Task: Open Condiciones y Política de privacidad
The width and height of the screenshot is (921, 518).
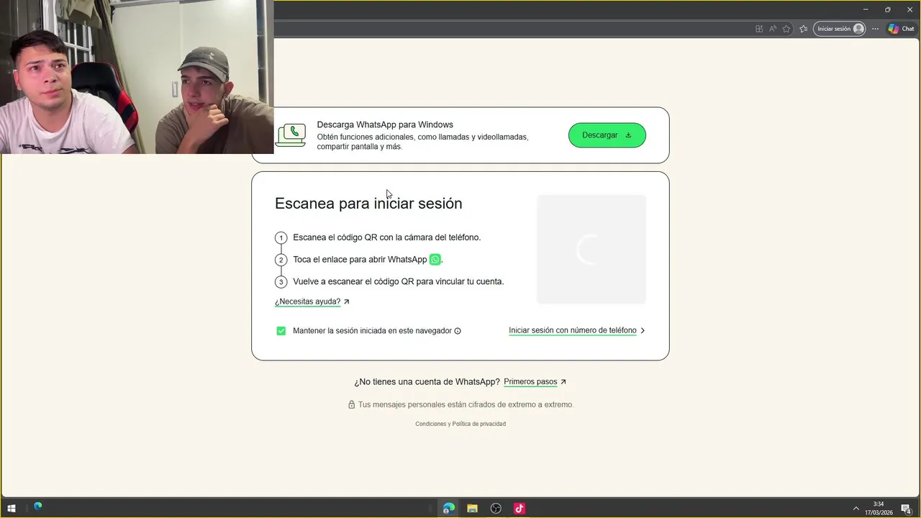Action: coord(460,424)
